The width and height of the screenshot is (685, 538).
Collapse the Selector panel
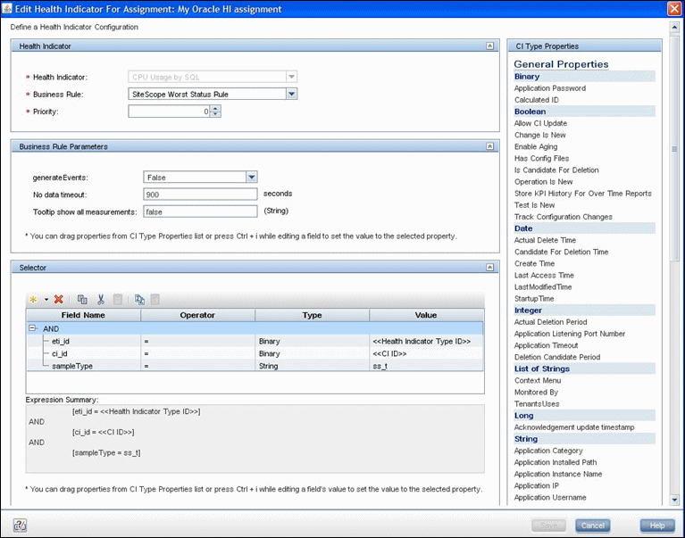click(x=489, y=267)
